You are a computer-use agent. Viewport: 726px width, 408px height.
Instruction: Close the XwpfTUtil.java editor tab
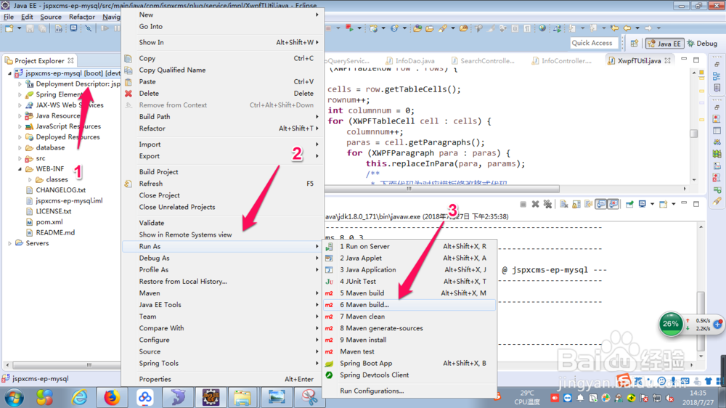(668, 61)
